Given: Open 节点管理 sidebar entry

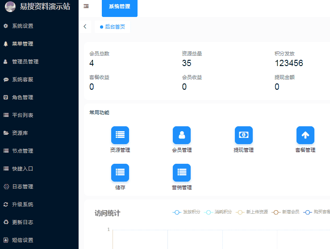Looking at the screenshot, I should click(x=22, y=151).
